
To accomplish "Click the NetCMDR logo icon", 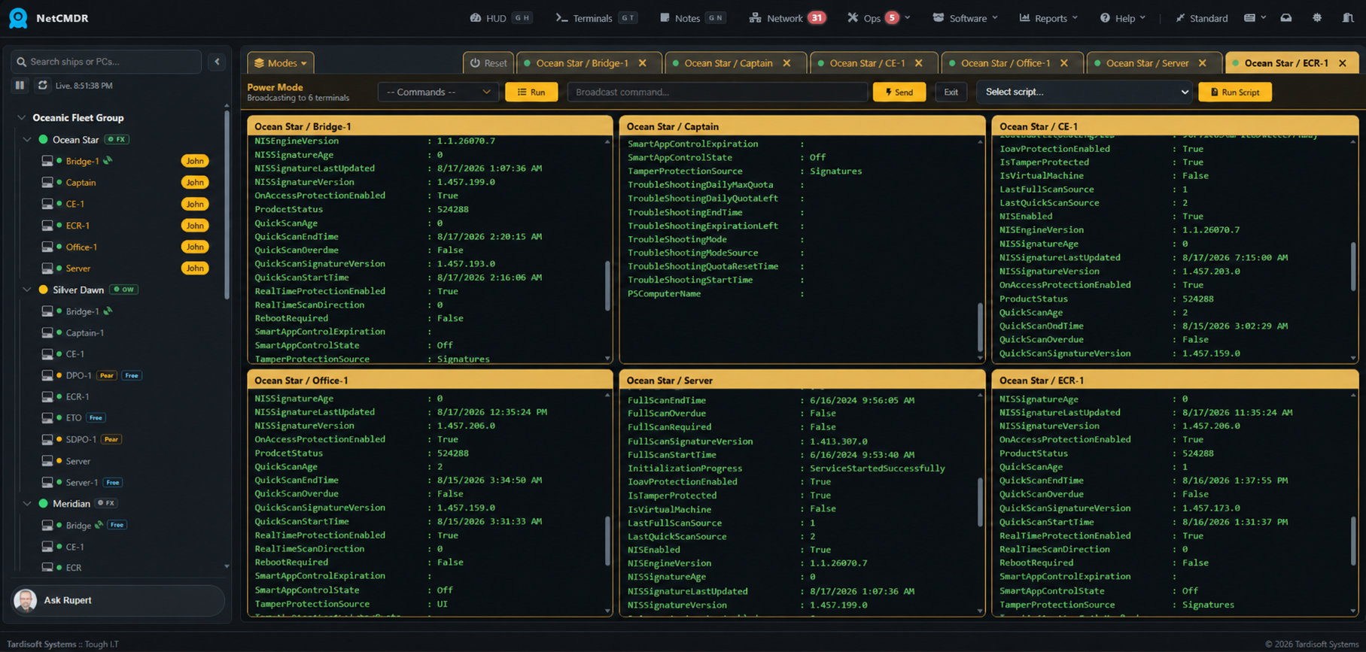I will click(x=18, y=18).
